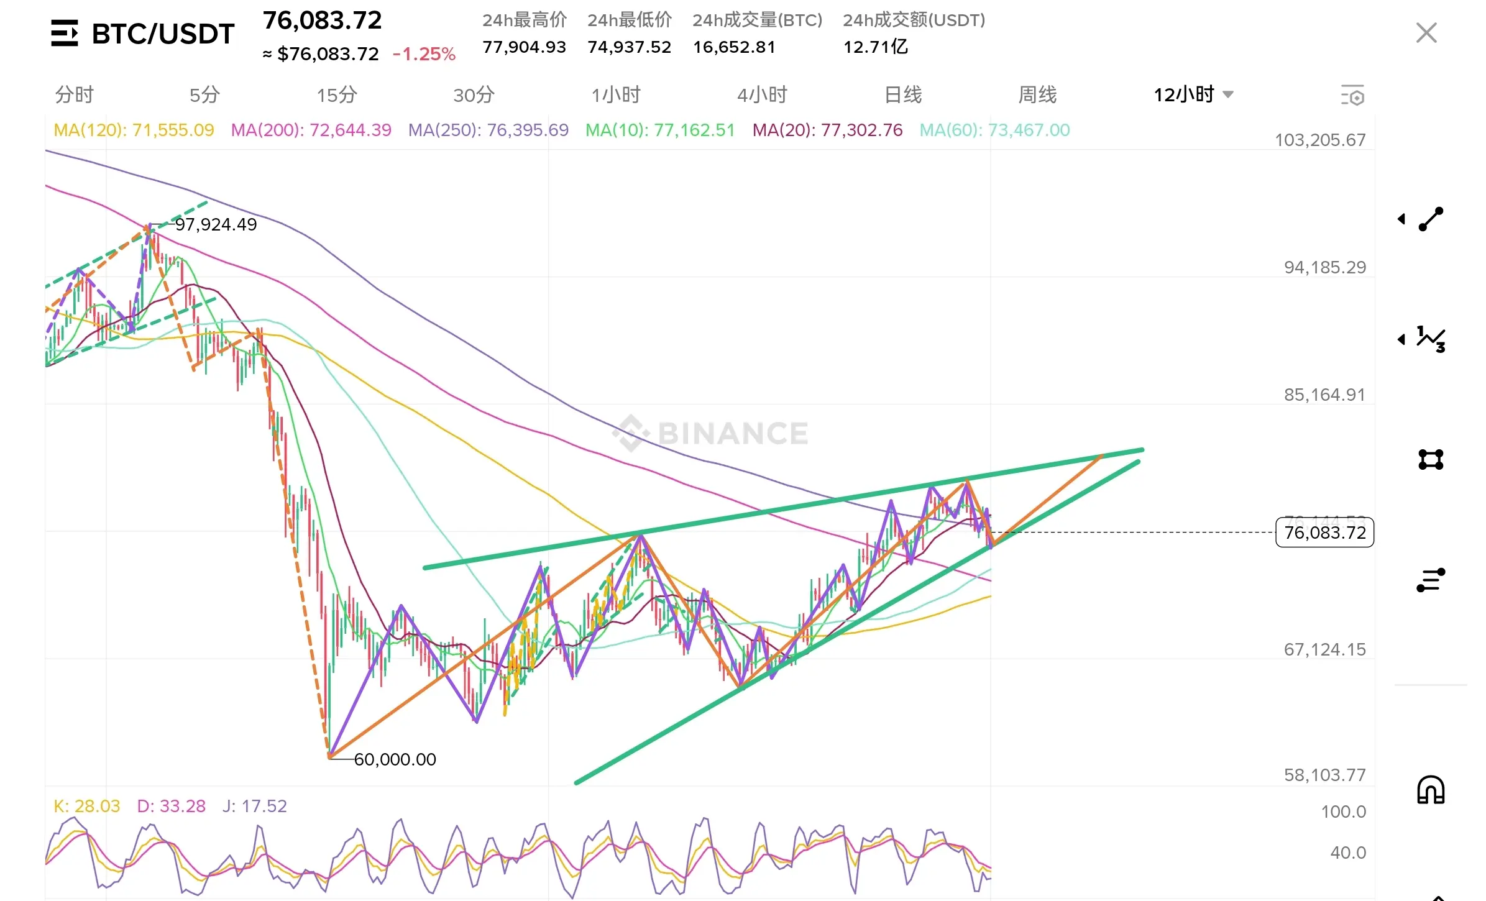
Task: Open the drawing tools settings icon
Action: point(1431,580)
